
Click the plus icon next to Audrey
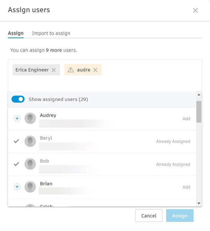[17, 118]
